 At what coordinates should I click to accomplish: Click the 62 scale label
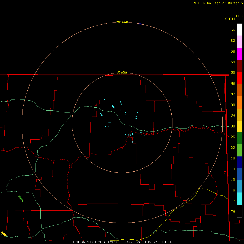point(233,41)
